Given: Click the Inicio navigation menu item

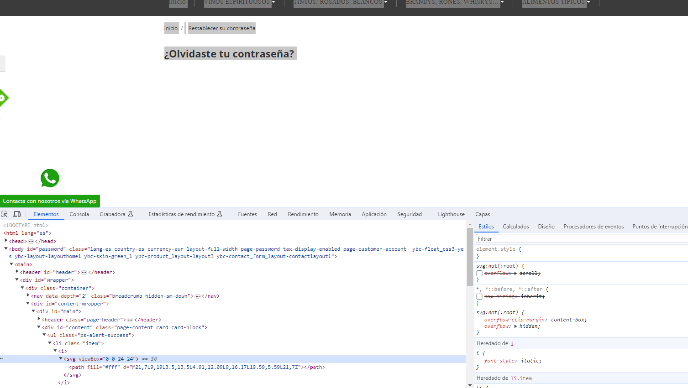Looking at the screenshot, I should pyautogui.click(x=177, y=2).
